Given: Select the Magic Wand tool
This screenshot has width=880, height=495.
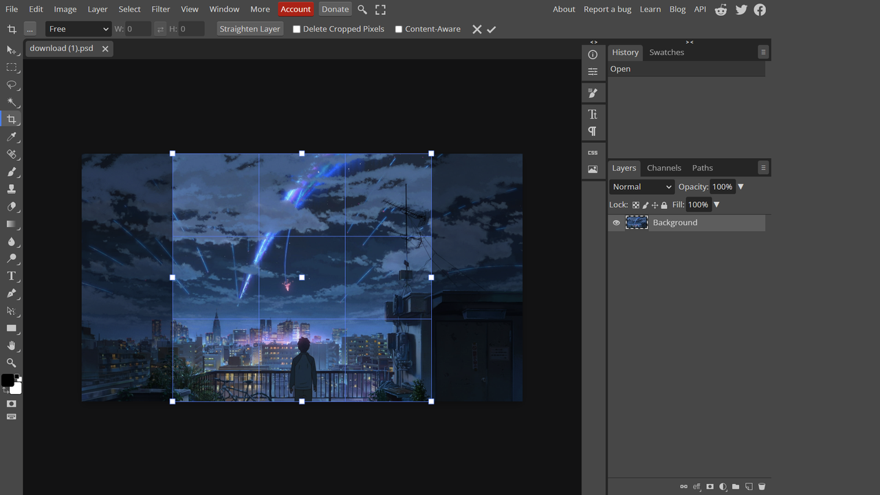Looking at the screenshot, I should pos(12,102).
